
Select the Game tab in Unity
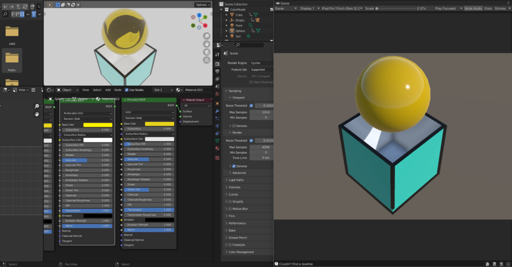[283, 3]
